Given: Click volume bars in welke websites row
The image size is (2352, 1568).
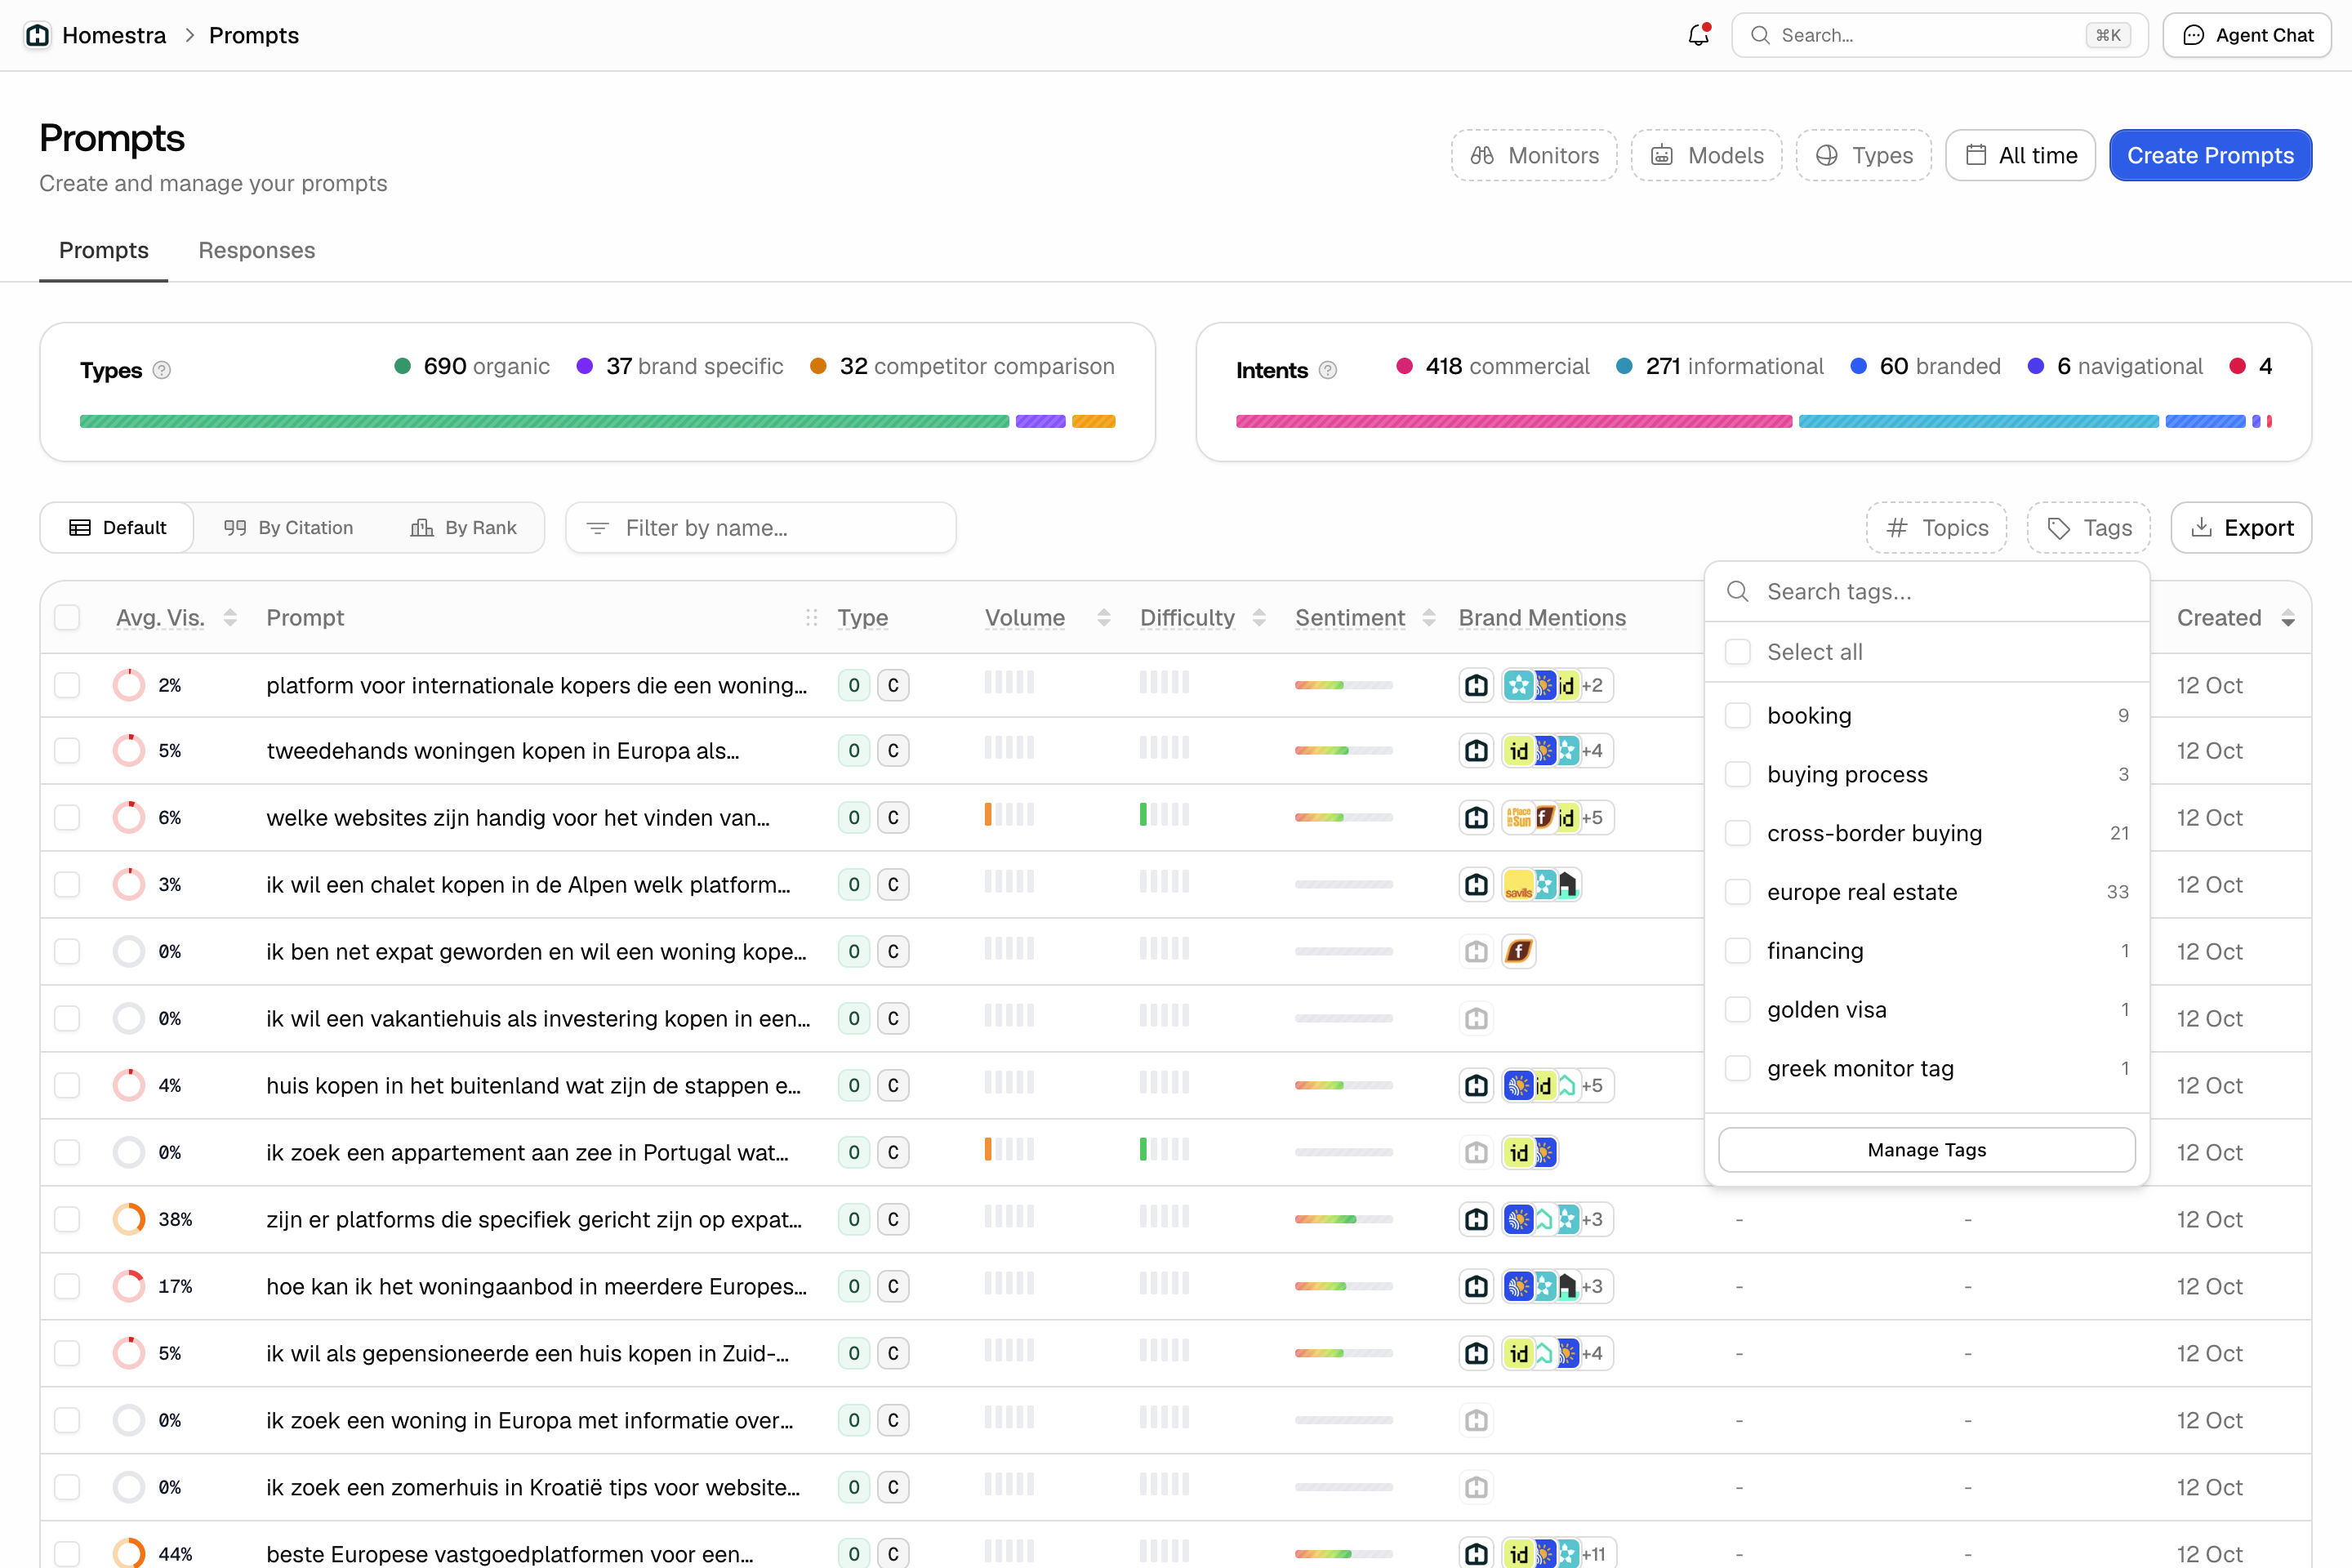Looking at the screenshot, I should (x=1009, y=815).
